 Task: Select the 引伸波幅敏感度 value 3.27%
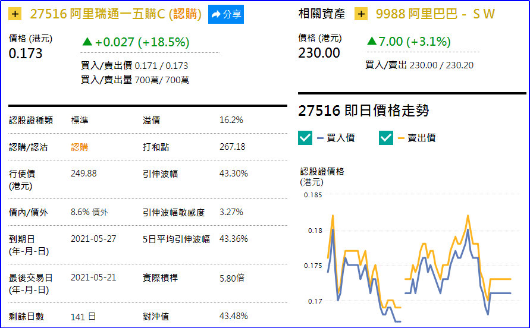[231, 212]
